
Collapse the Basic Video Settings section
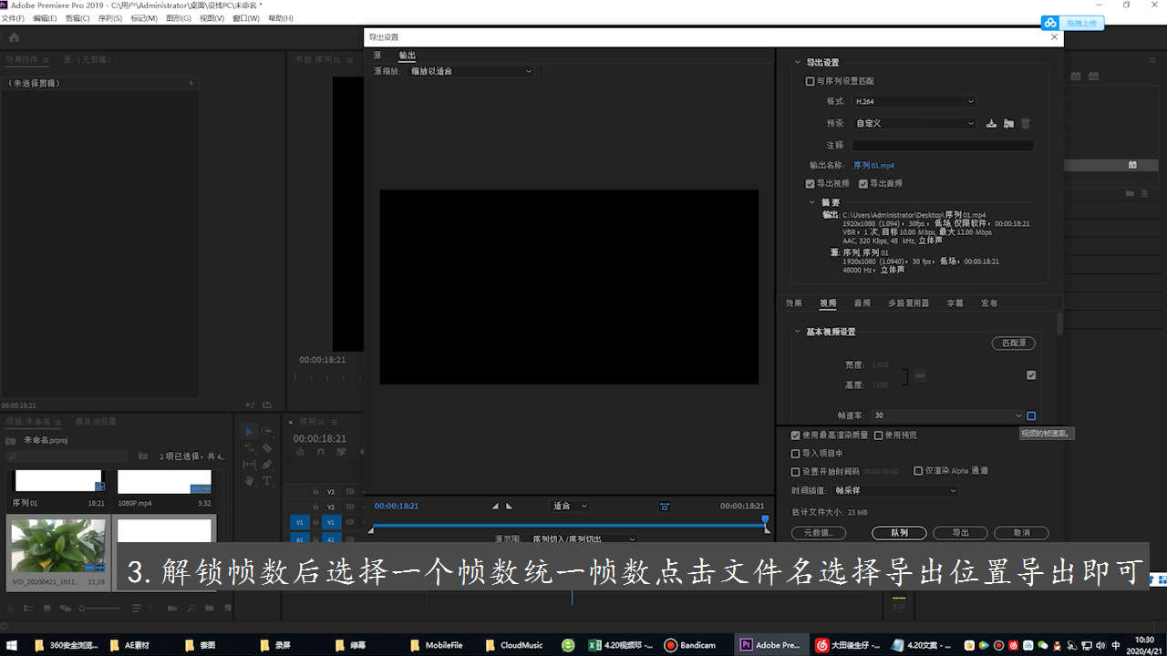[798, 332]
